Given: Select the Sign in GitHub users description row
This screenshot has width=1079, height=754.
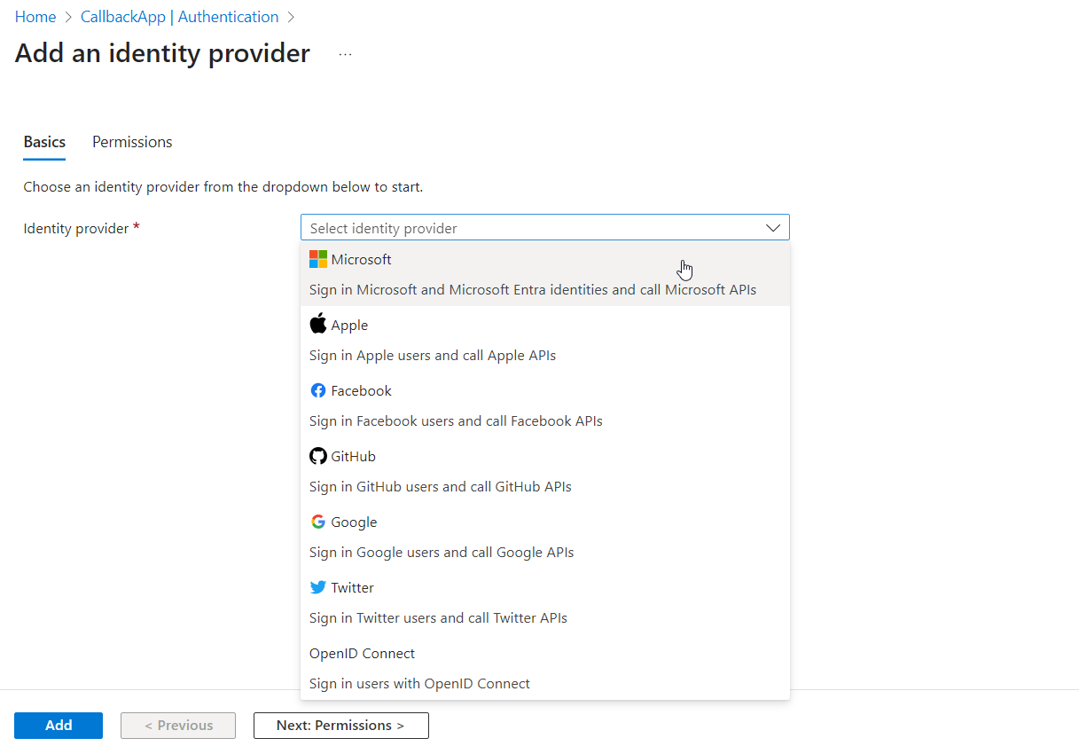Looking at the screenshot, I should [440, 486].
